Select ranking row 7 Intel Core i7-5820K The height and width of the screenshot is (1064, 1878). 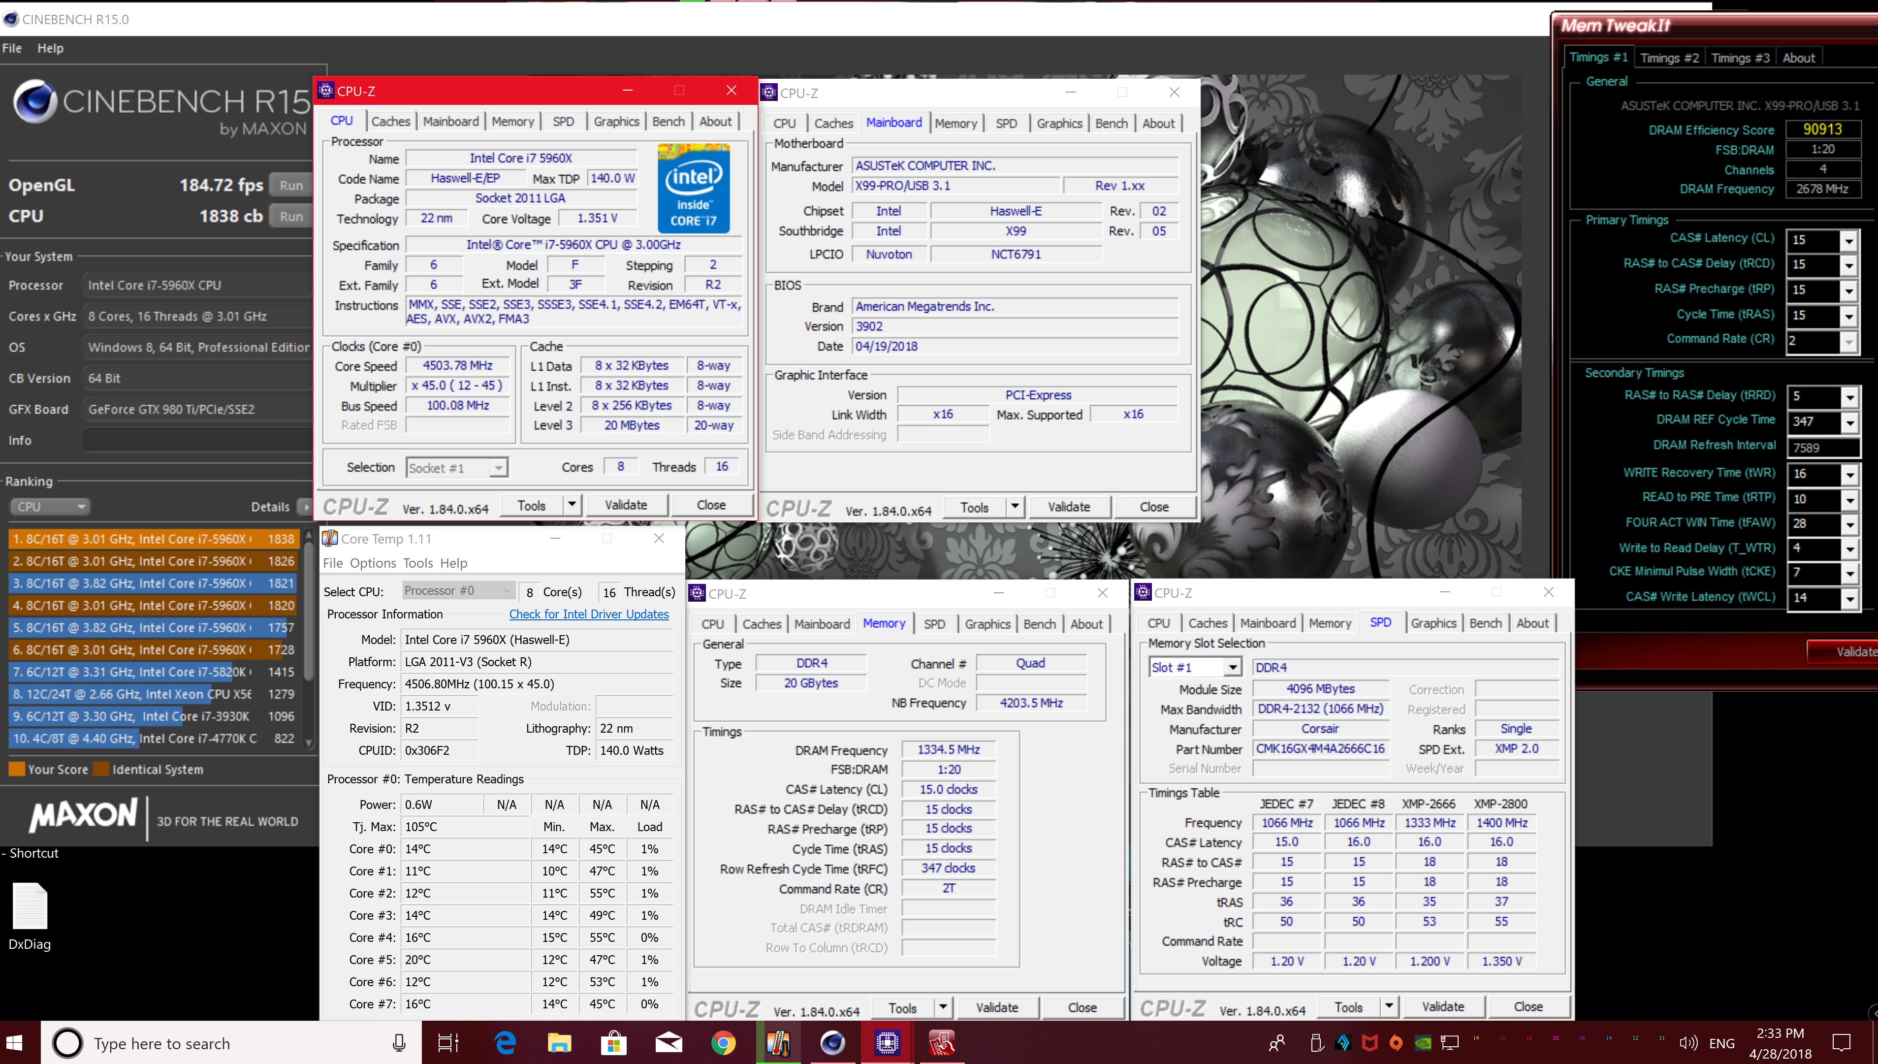point(154,672)
